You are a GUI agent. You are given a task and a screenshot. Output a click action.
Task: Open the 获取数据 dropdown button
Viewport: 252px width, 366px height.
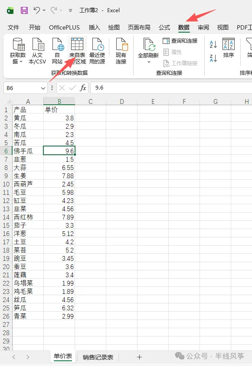[18, 51]
